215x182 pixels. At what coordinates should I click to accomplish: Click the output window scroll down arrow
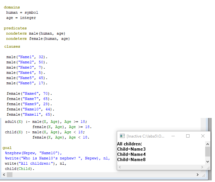coord(207,162)
